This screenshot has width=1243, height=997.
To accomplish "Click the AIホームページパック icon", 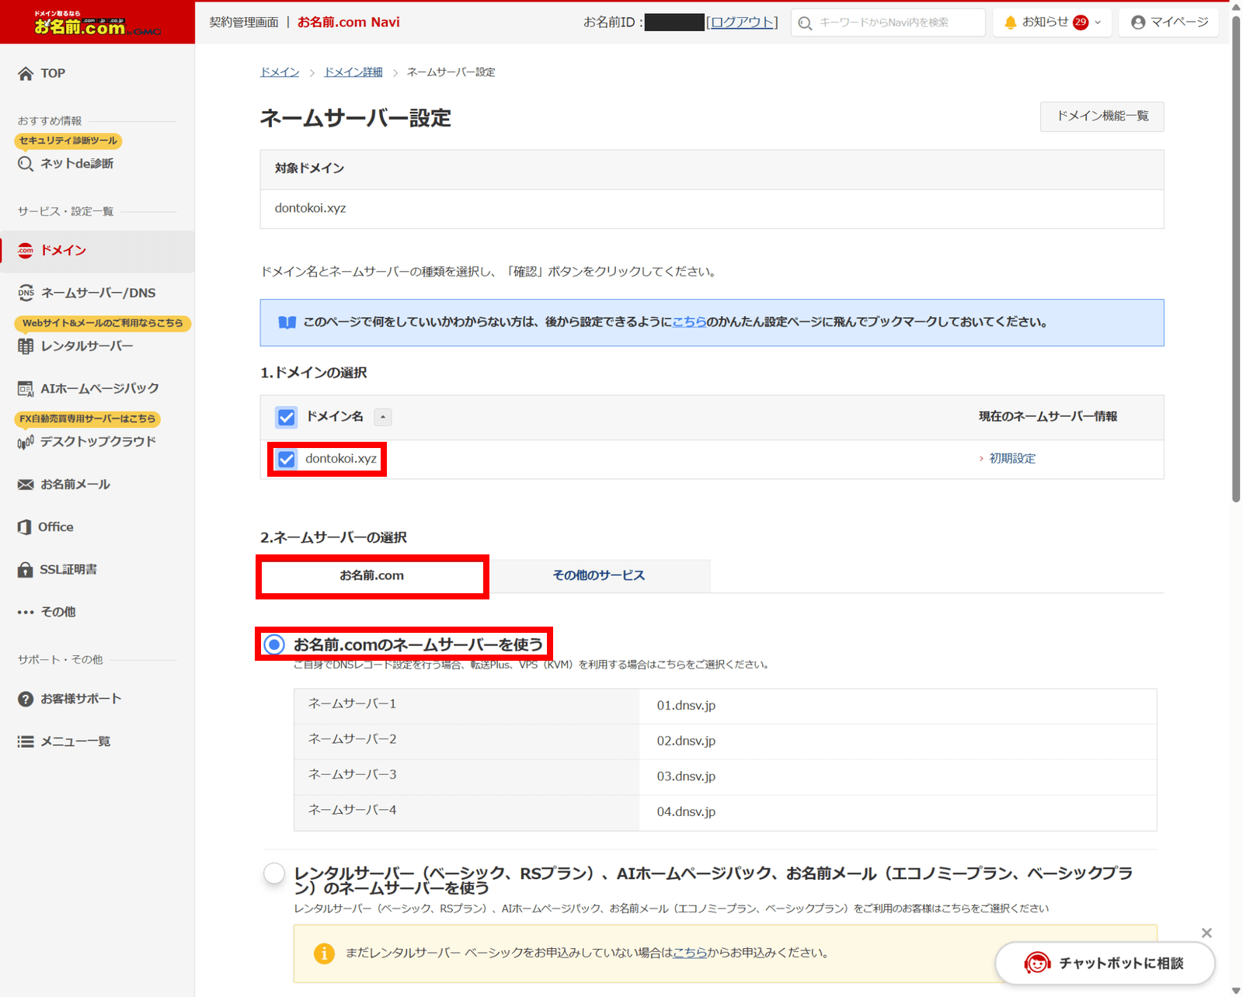I will point(26,388).
